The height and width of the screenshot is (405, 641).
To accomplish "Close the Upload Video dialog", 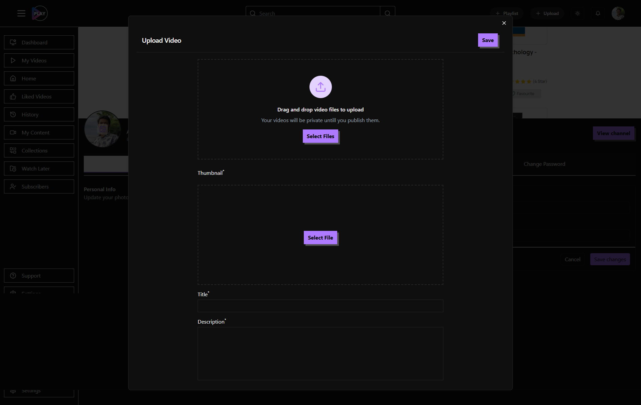I will click(x=504, y=23).
